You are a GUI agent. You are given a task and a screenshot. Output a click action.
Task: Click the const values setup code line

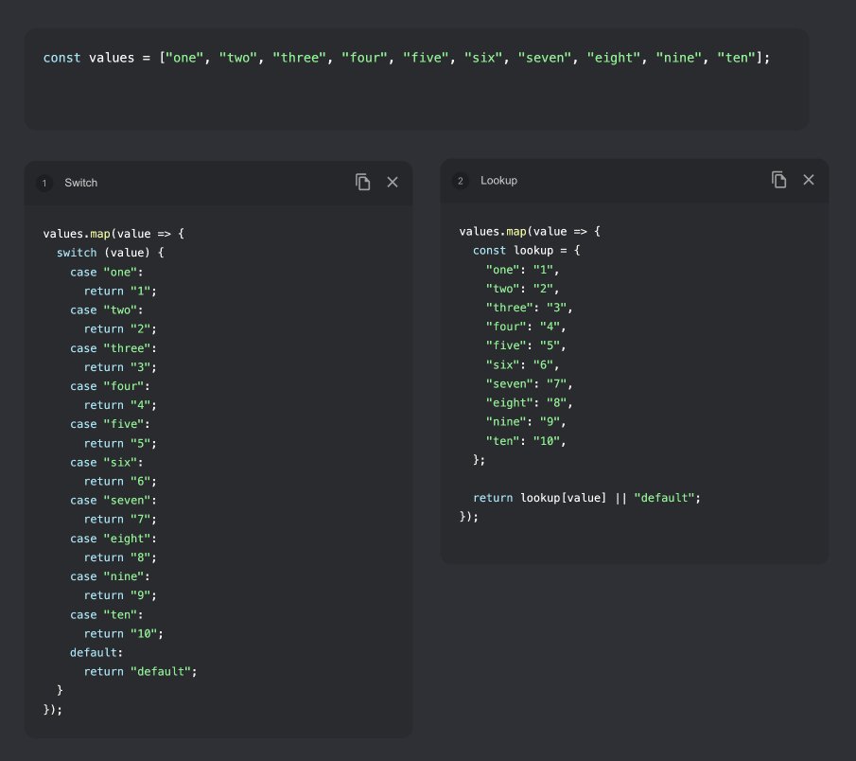[406, 58]
